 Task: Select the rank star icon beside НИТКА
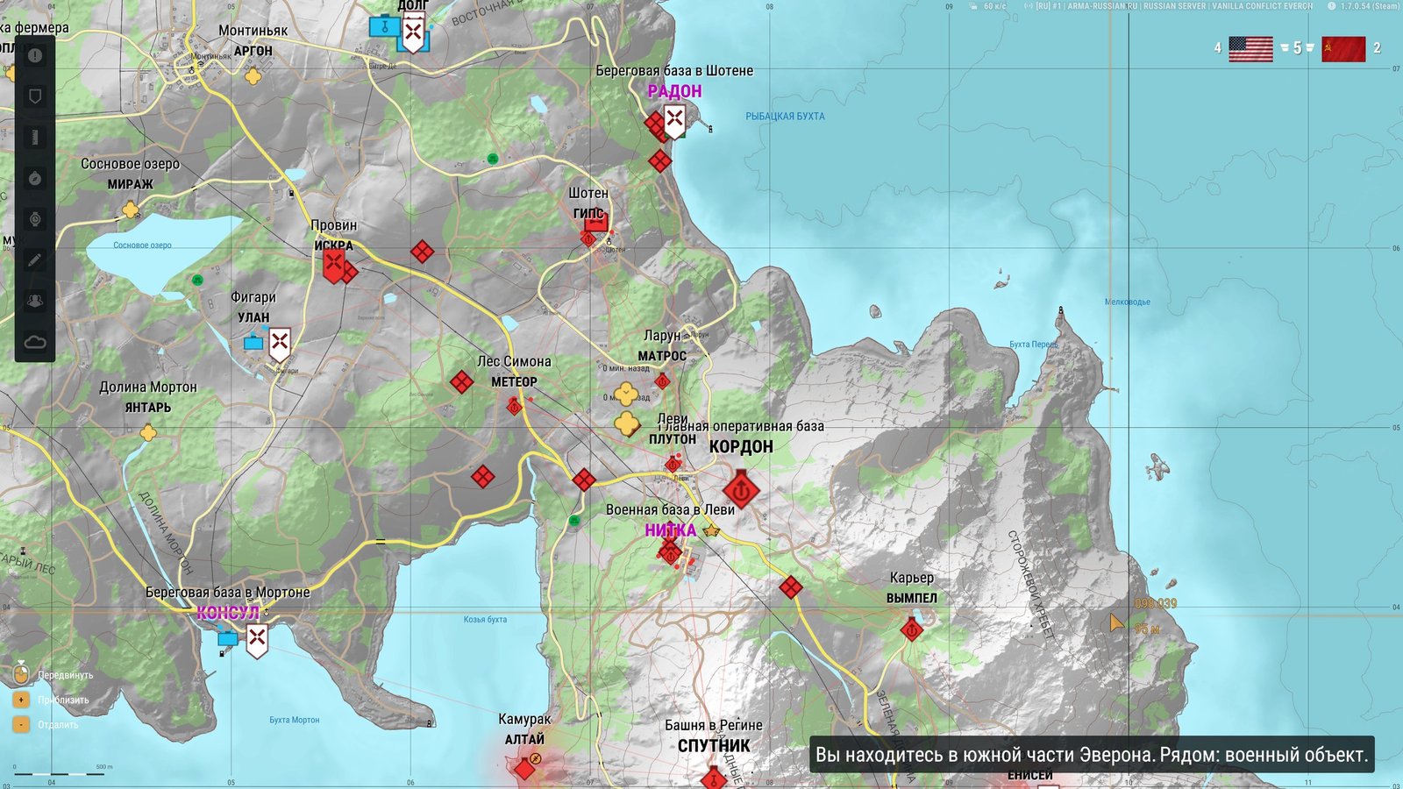(711, 530)
